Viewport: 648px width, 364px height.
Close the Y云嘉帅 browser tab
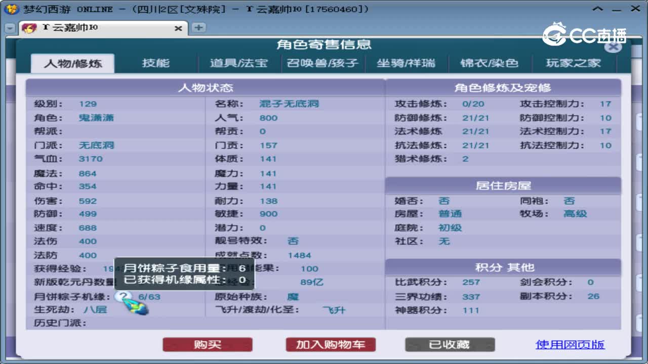pos(178,28)
